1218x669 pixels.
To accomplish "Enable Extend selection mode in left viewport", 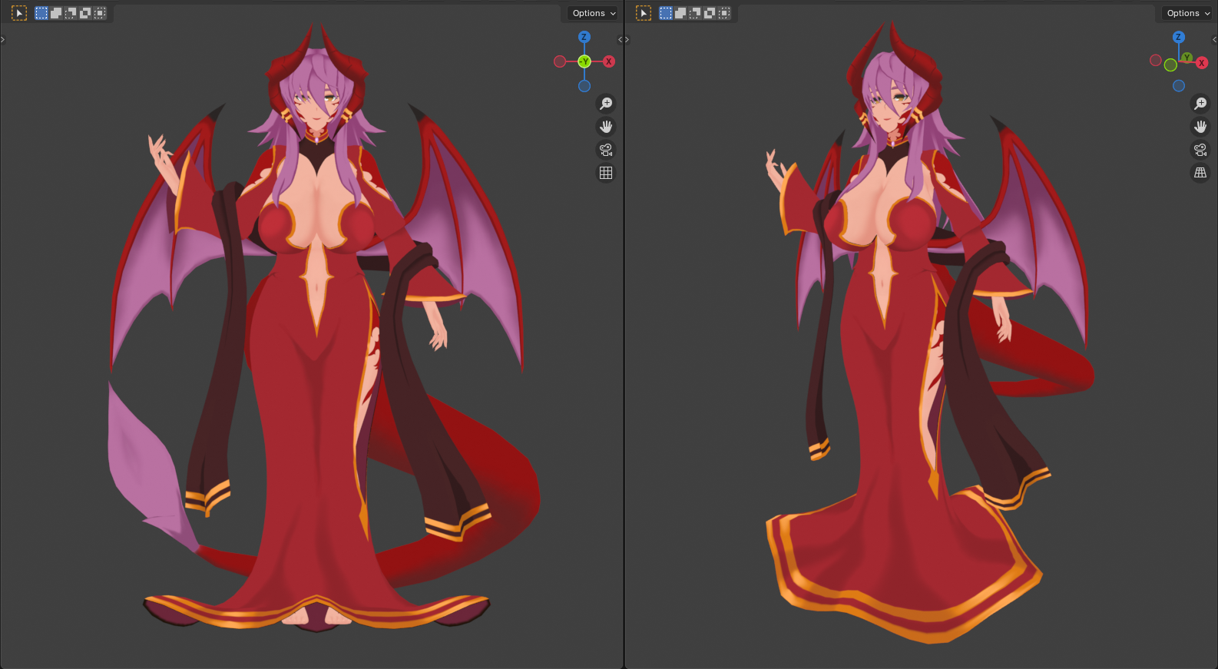I will click(x=56, y=13).
